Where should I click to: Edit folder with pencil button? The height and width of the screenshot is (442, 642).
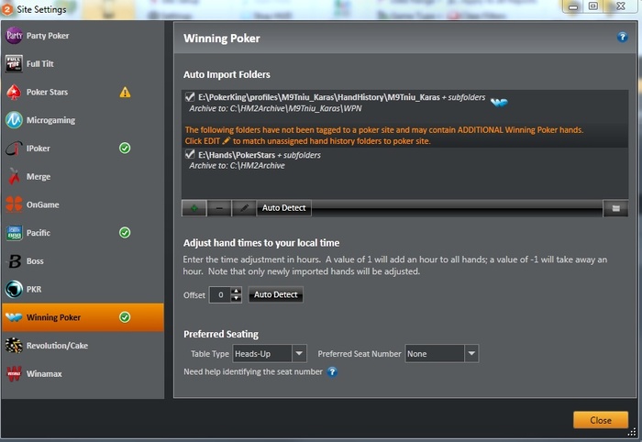[x=244, y=208]
